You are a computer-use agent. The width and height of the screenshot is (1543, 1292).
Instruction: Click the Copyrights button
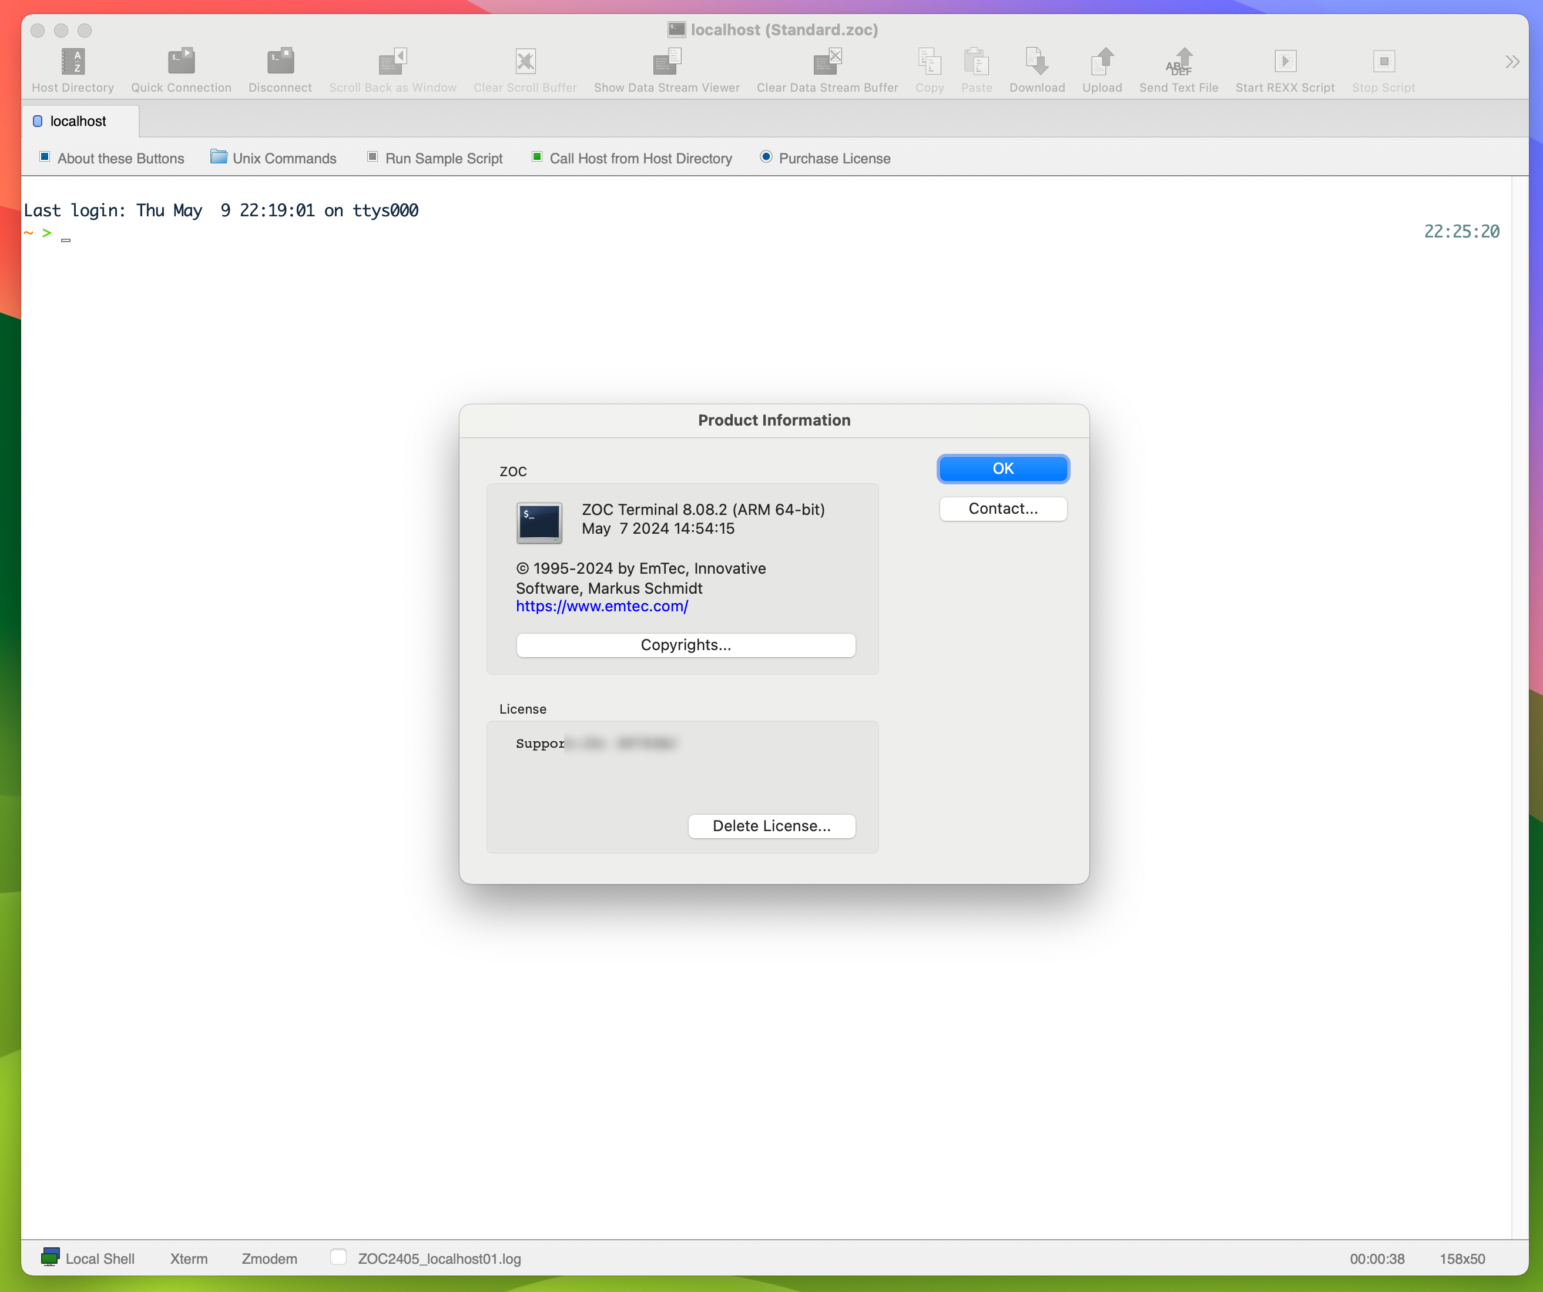(686, 644)
